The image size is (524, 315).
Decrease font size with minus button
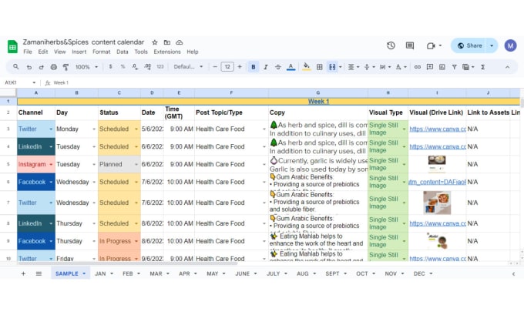point(215,67)
